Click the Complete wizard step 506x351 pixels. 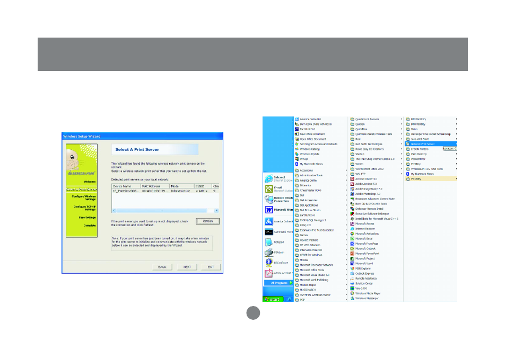pyautogui.click(x=90, y=226)
